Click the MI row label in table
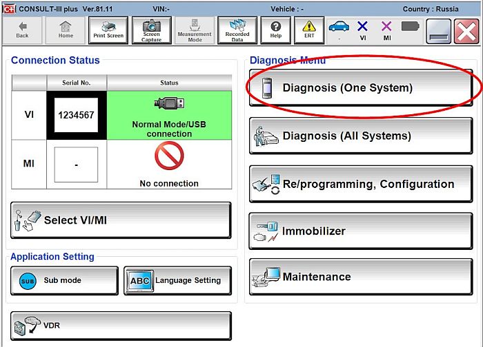Image resolution: width=483 pixels, height=347 pixels. [x=29, y=163]
